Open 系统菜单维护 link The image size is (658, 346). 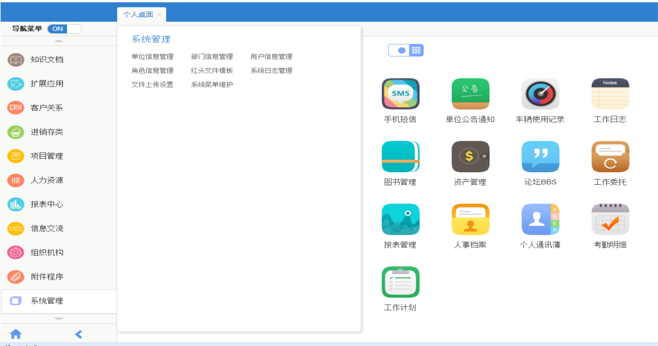(212, 85)
